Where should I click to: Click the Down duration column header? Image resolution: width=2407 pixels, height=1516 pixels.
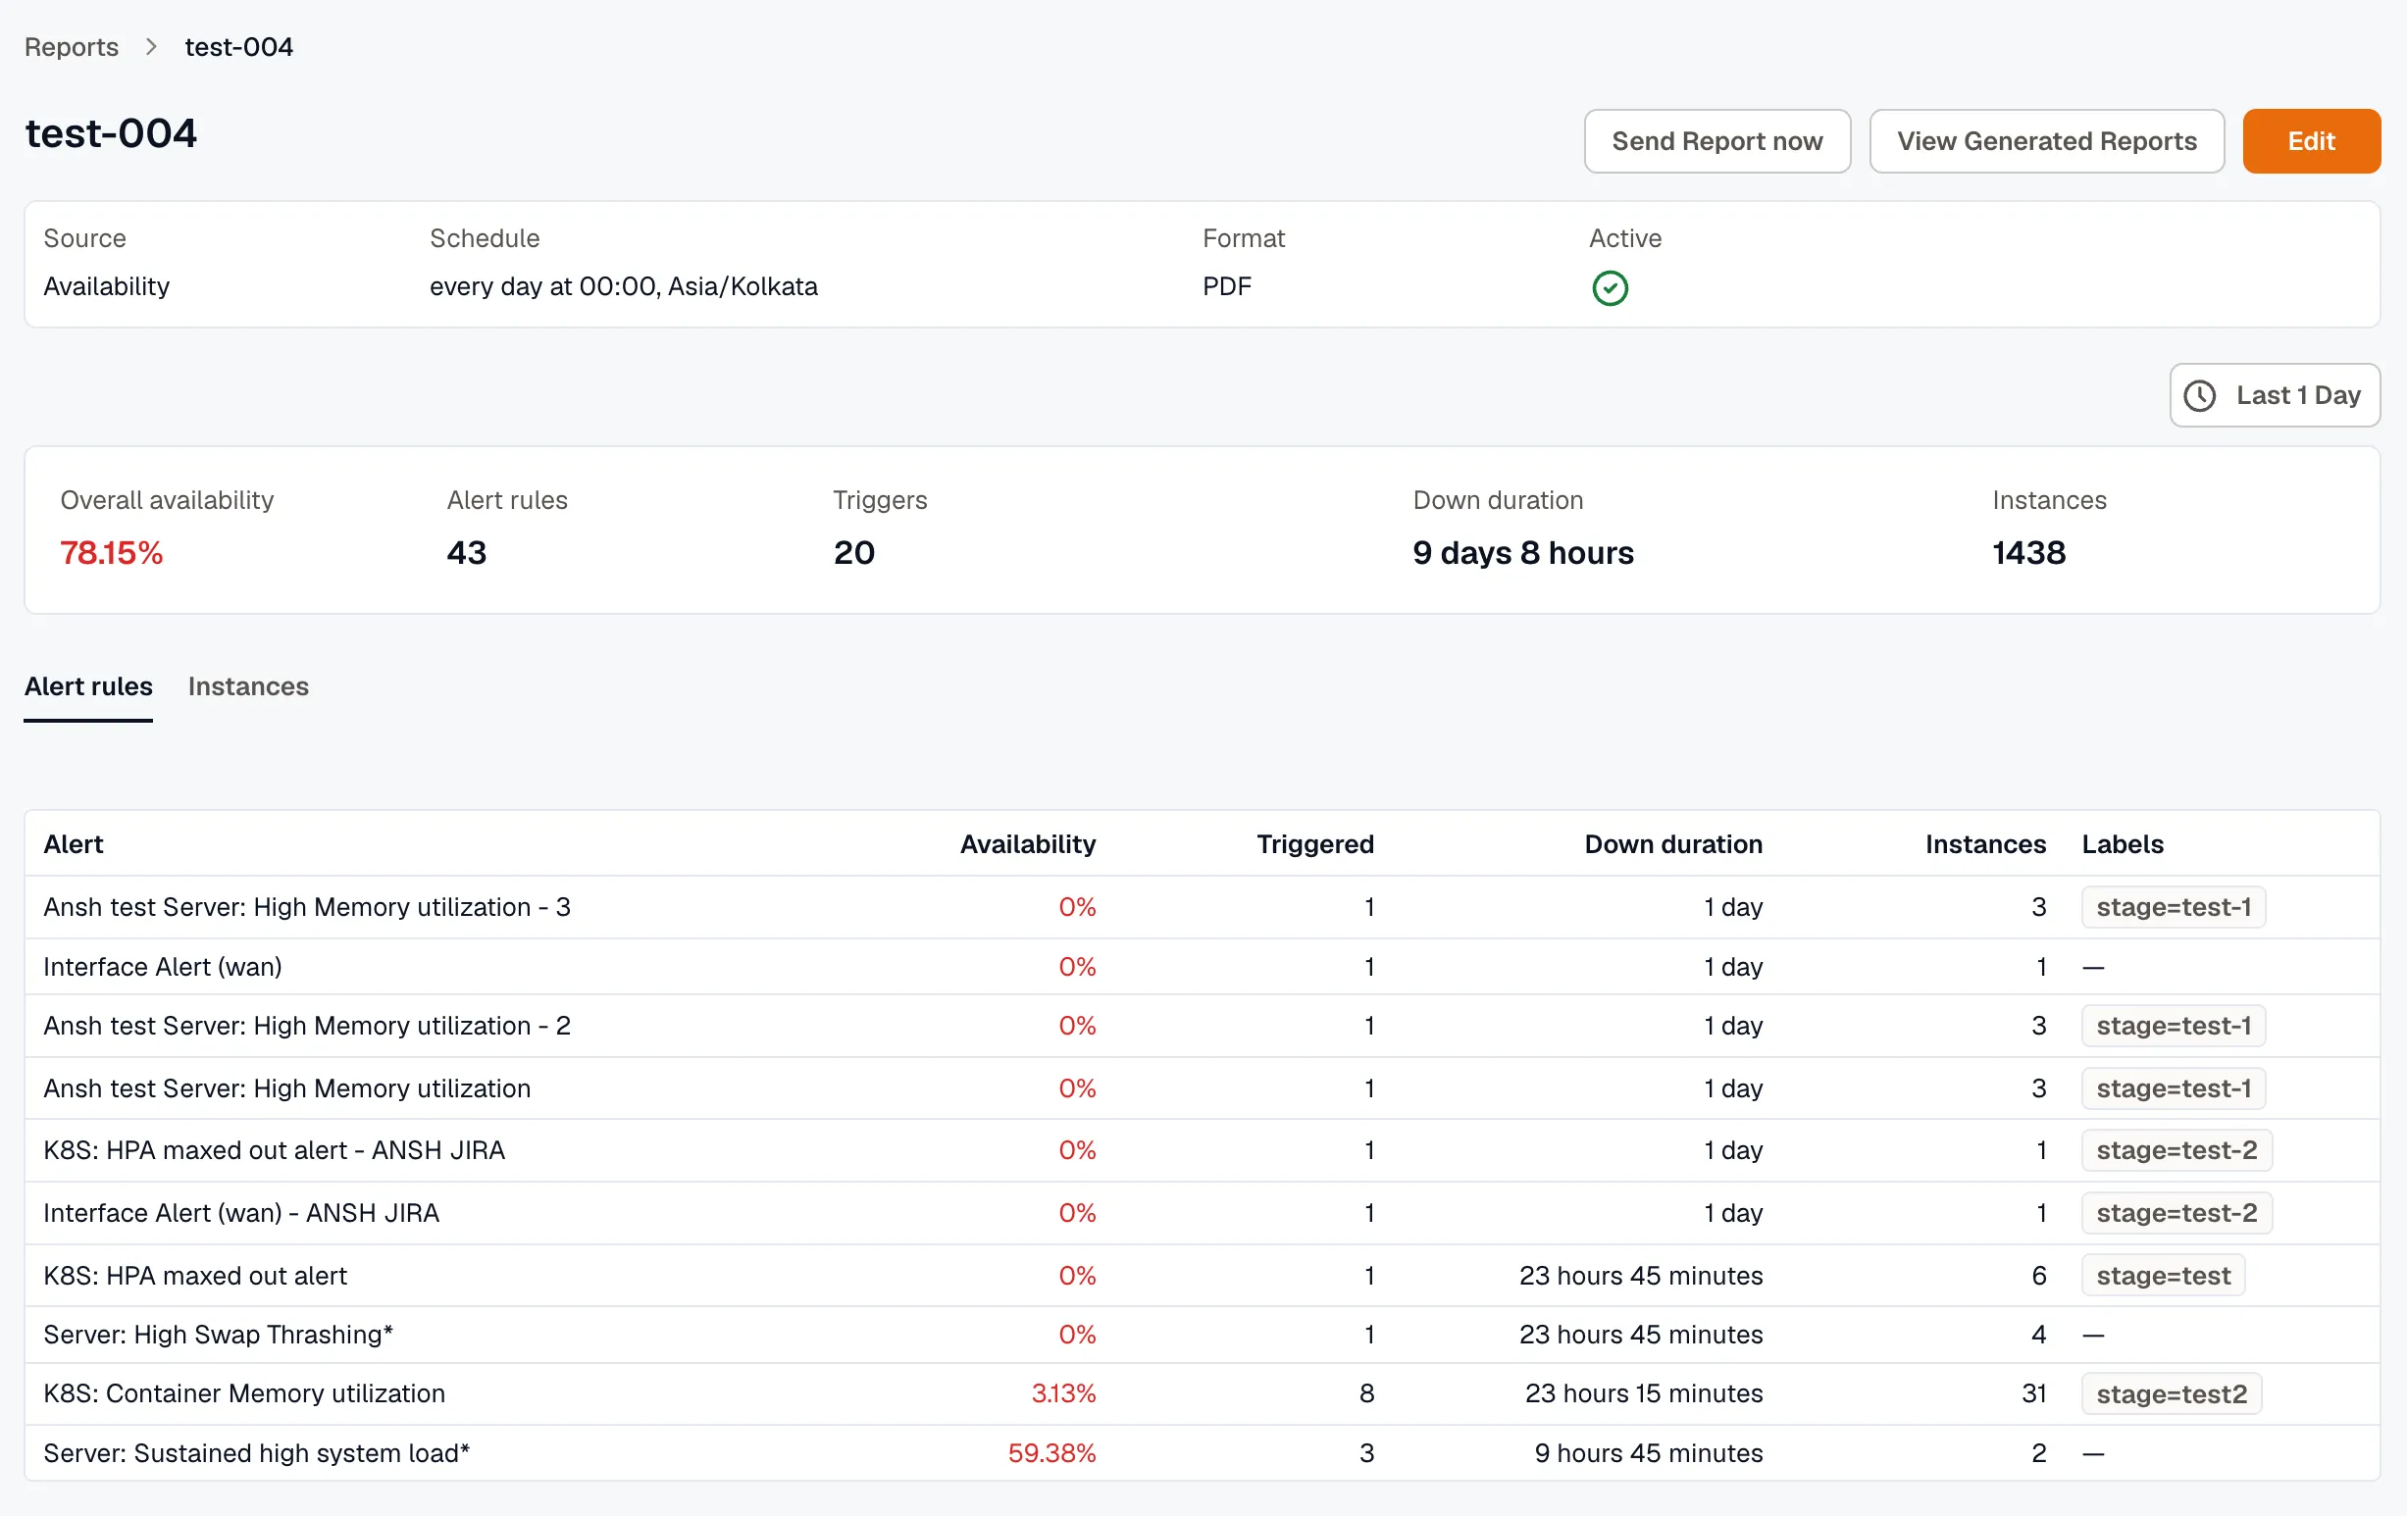tap(1673, 844)
